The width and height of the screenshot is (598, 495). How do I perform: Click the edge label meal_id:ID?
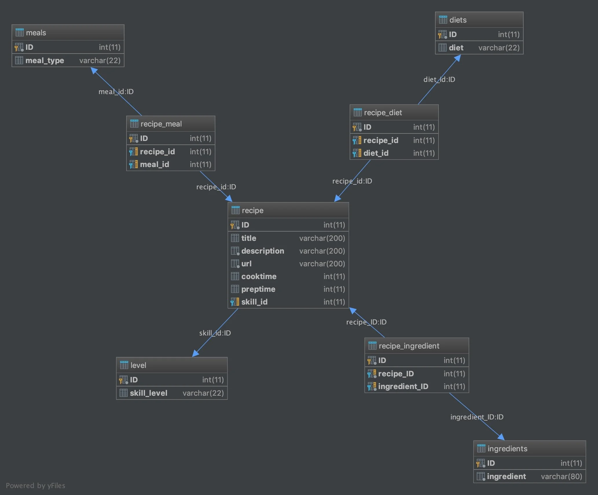tap(115, 92)
